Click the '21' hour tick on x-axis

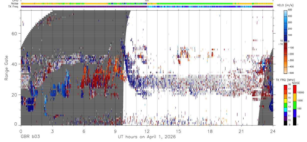(x=241, y=131)
